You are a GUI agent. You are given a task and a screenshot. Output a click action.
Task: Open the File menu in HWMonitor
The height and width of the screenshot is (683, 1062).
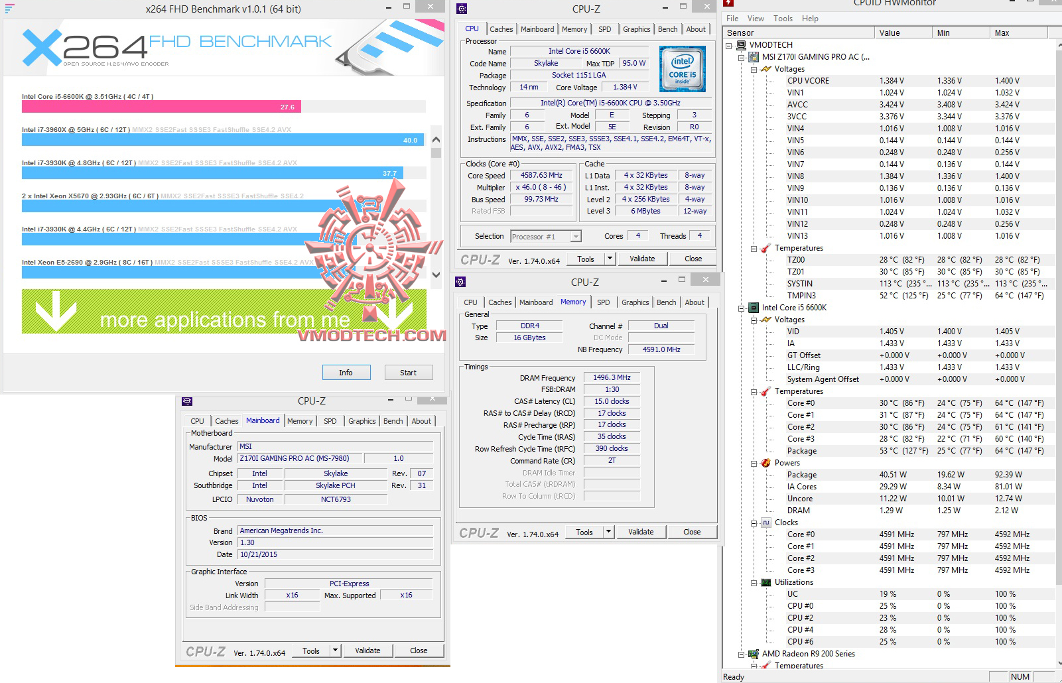tap(732, 19)
